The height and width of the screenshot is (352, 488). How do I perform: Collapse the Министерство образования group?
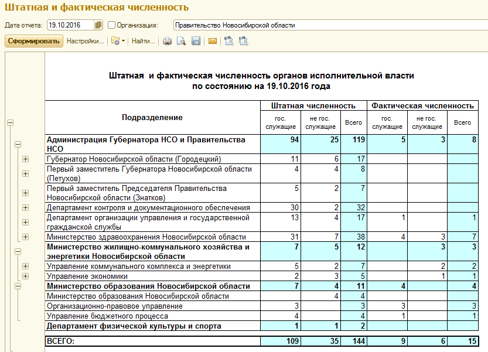(x=18, y=286)
